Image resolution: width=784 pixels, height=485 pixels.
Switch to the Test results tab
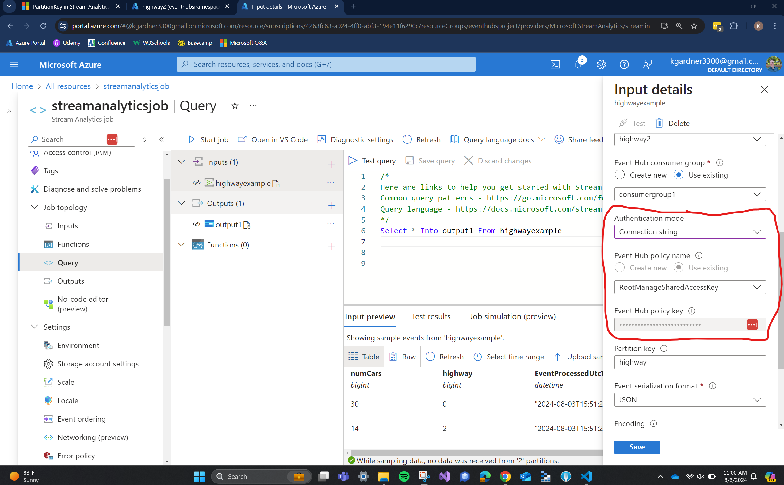click(431, 317)
